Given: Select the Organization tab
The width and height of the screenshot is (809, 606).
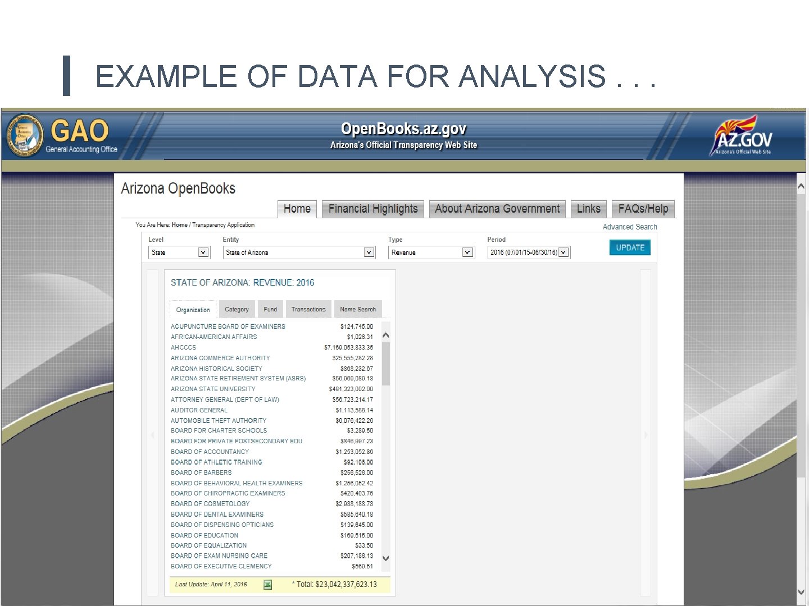Looking at the screenshot, I should coord(193,310).
